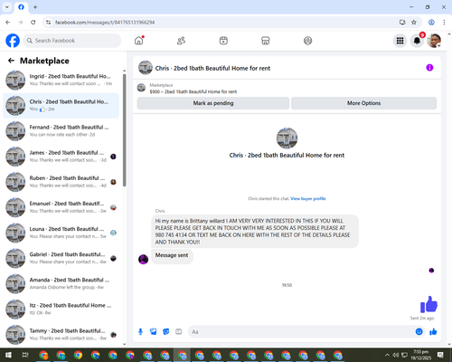
Task: Open the Groups profile-circle icon
Action: tap(307, 41)
